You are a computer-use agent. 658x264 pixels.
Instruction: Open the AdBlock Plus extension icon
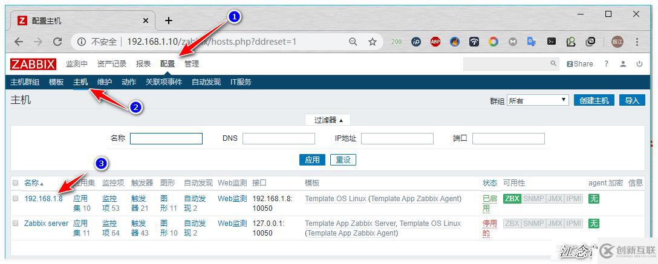point(435,42)
